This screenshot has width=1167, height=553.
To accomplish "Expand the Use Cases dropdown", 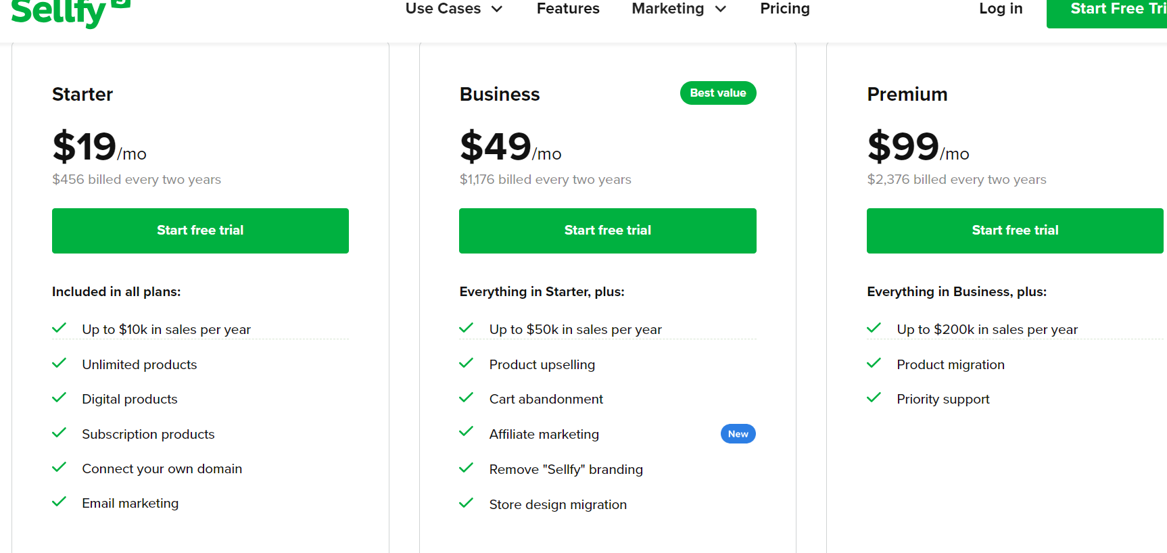I will pos(443,9).
